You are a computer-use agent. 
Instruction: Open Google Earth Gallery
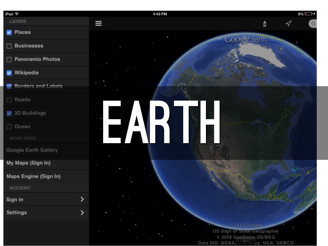click(x=32, y=150)
